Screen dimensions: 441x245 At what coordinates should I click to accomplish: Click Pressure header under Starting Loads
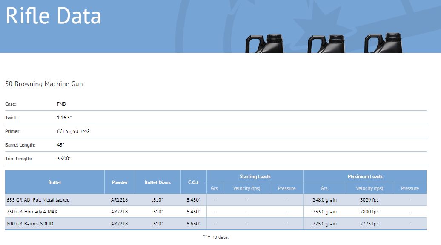pos(286,188)
